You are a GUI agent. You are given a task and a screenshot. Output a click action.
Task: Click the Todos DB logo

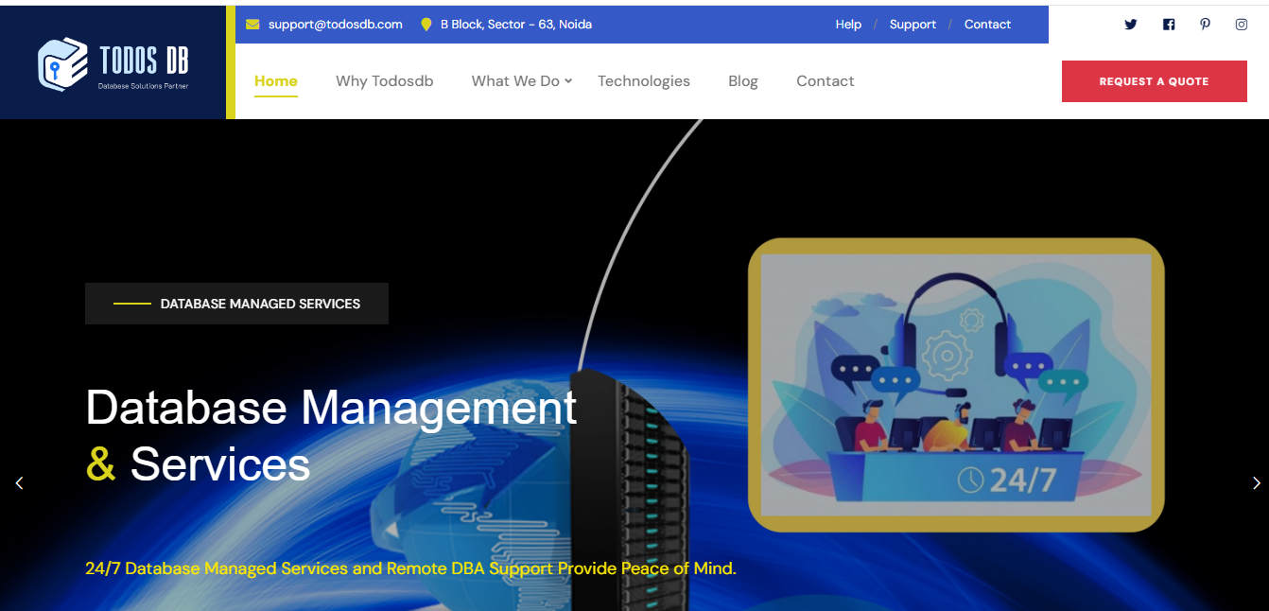(x=113, y=63)
